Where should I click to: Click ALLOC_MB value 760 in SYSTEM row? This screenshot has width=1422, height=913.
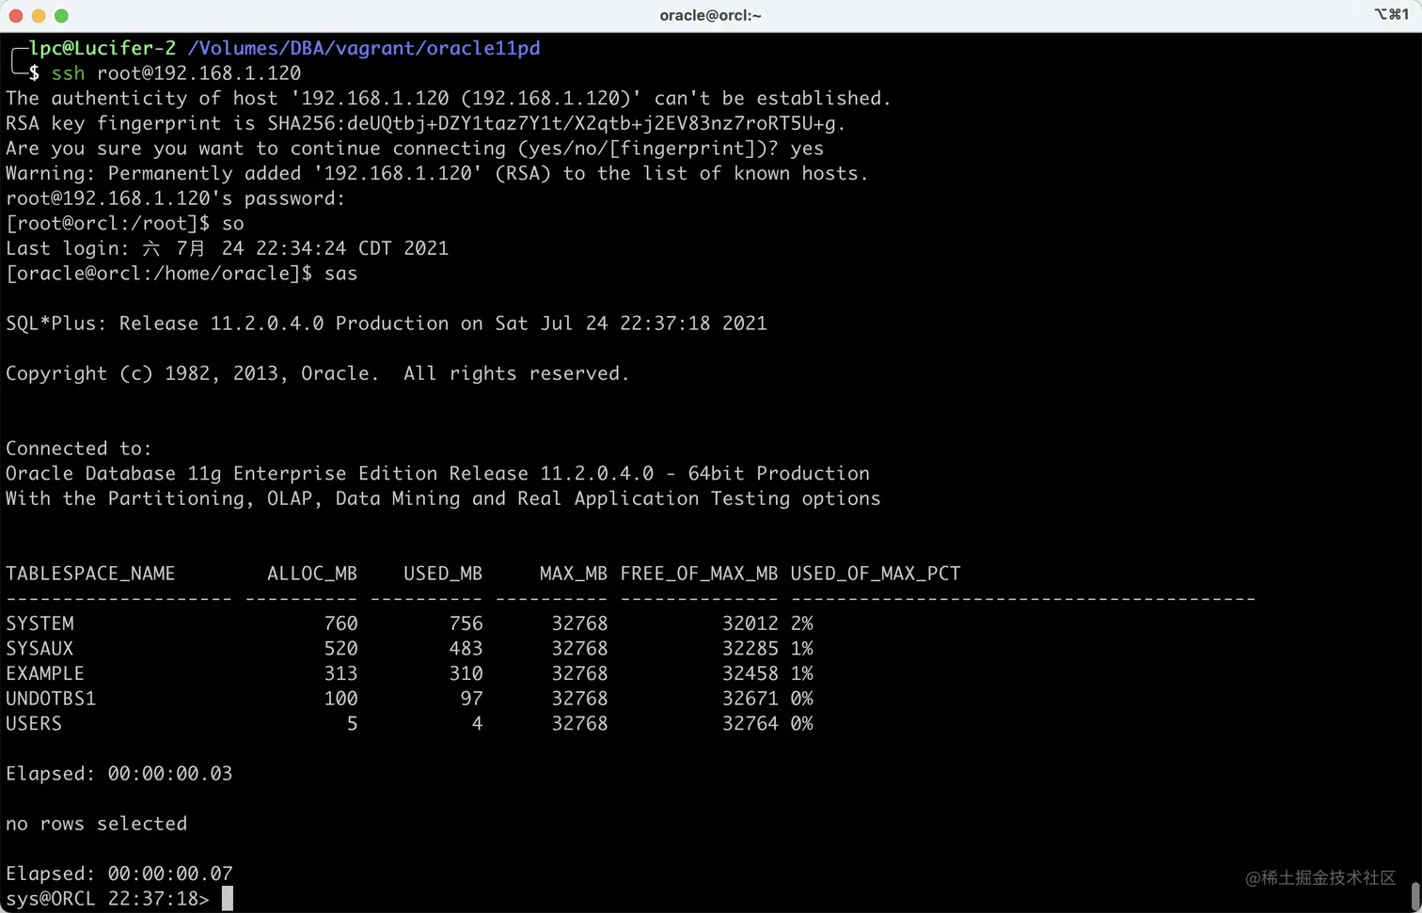click(x=340, y=623)
